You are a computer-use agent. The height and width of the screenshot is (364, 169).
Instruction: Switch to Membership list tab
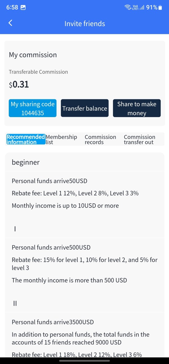click(x=61, y=139)
